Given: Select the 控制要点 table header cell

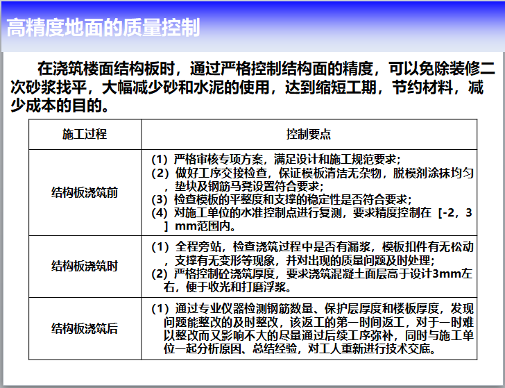Looking at the screenshot, I should click(x=309, y=134).
